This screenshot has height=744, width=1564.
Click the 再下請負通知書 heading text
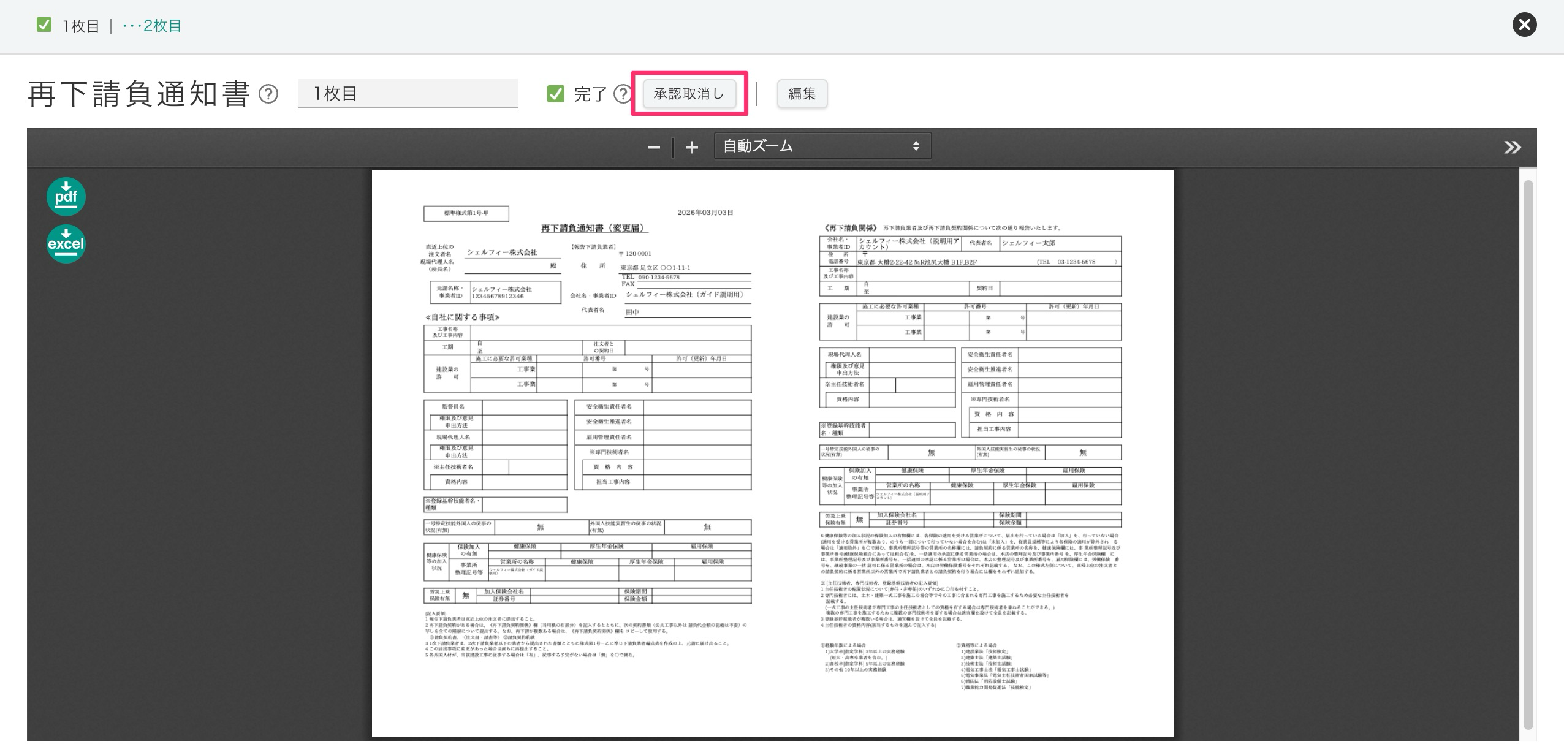click(139, 94)
